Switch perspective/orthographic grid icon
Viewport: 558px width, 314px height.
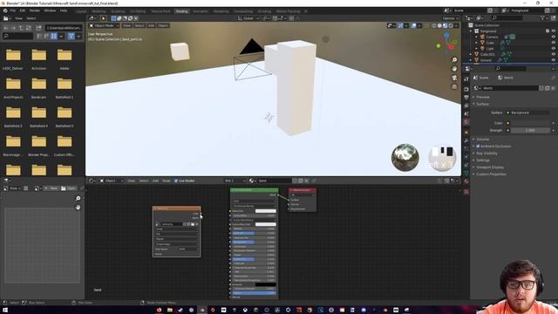[x=454, y=86]
